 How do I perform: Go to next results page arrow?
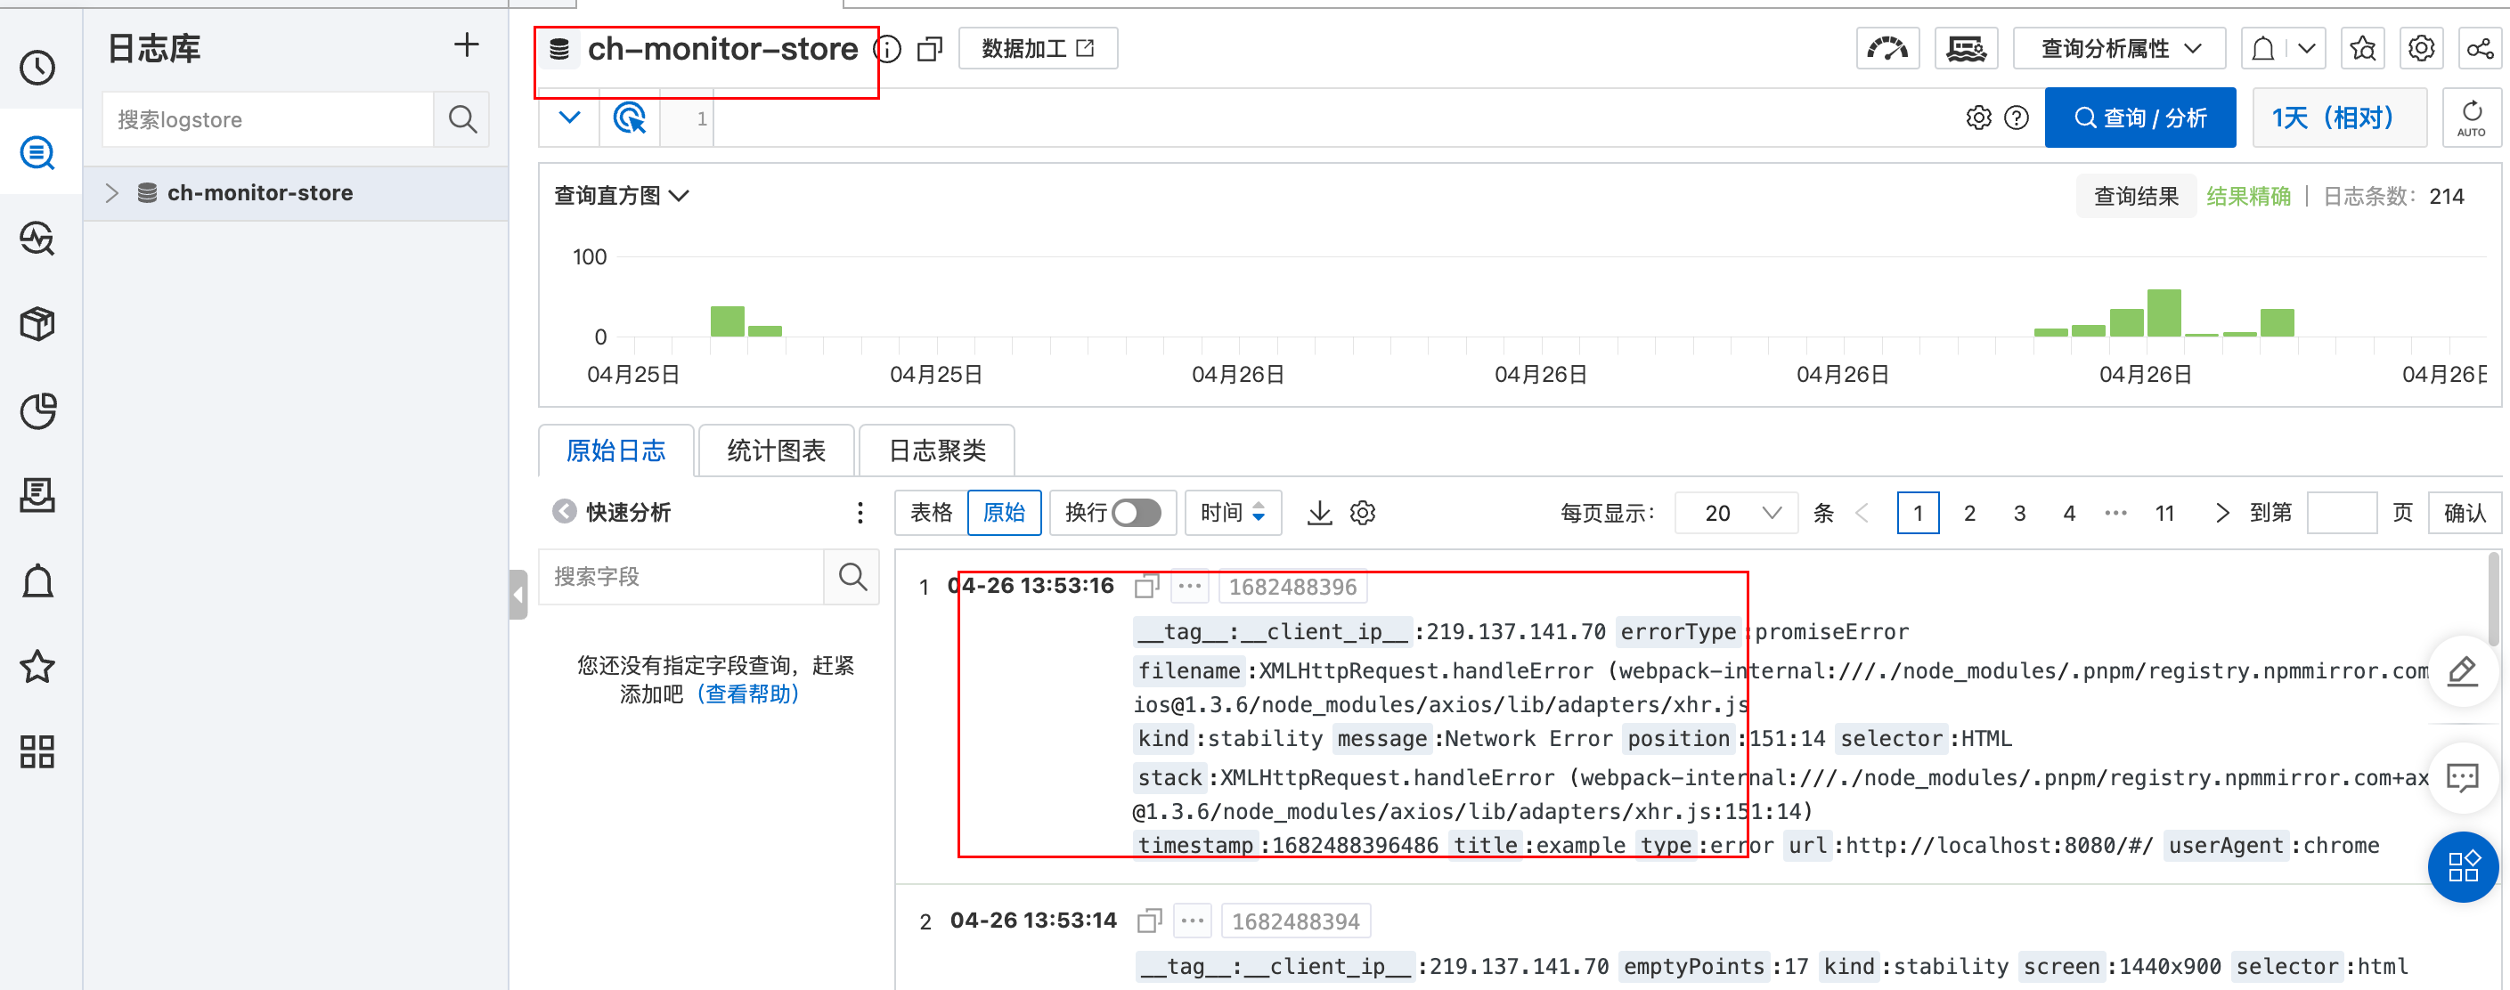(x=2221, y=513)
